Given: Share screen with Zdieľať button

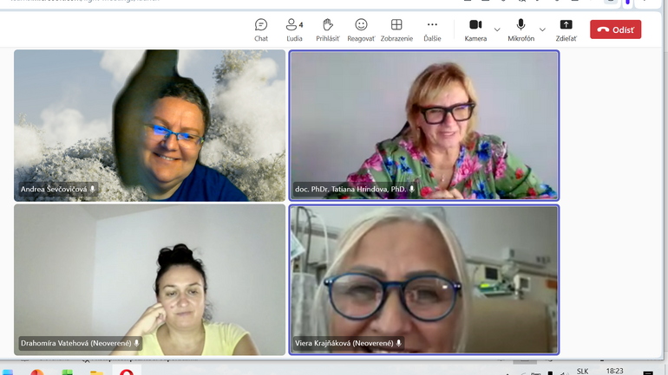Looking at the screenshot, I should click(566, 29).
